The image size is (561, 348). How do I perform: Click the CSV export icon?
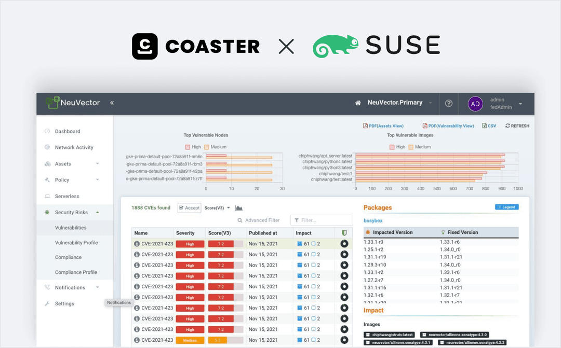(x=484, y=126)
